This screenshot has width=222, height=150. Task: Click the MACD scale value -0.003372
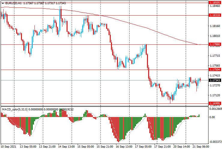click(216, 142)
